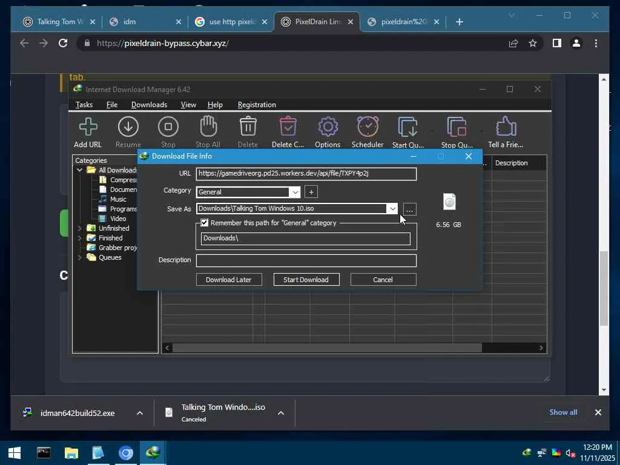Open the browser side panel icon
This screenshot has width=620, height=465.
(557, 43)
